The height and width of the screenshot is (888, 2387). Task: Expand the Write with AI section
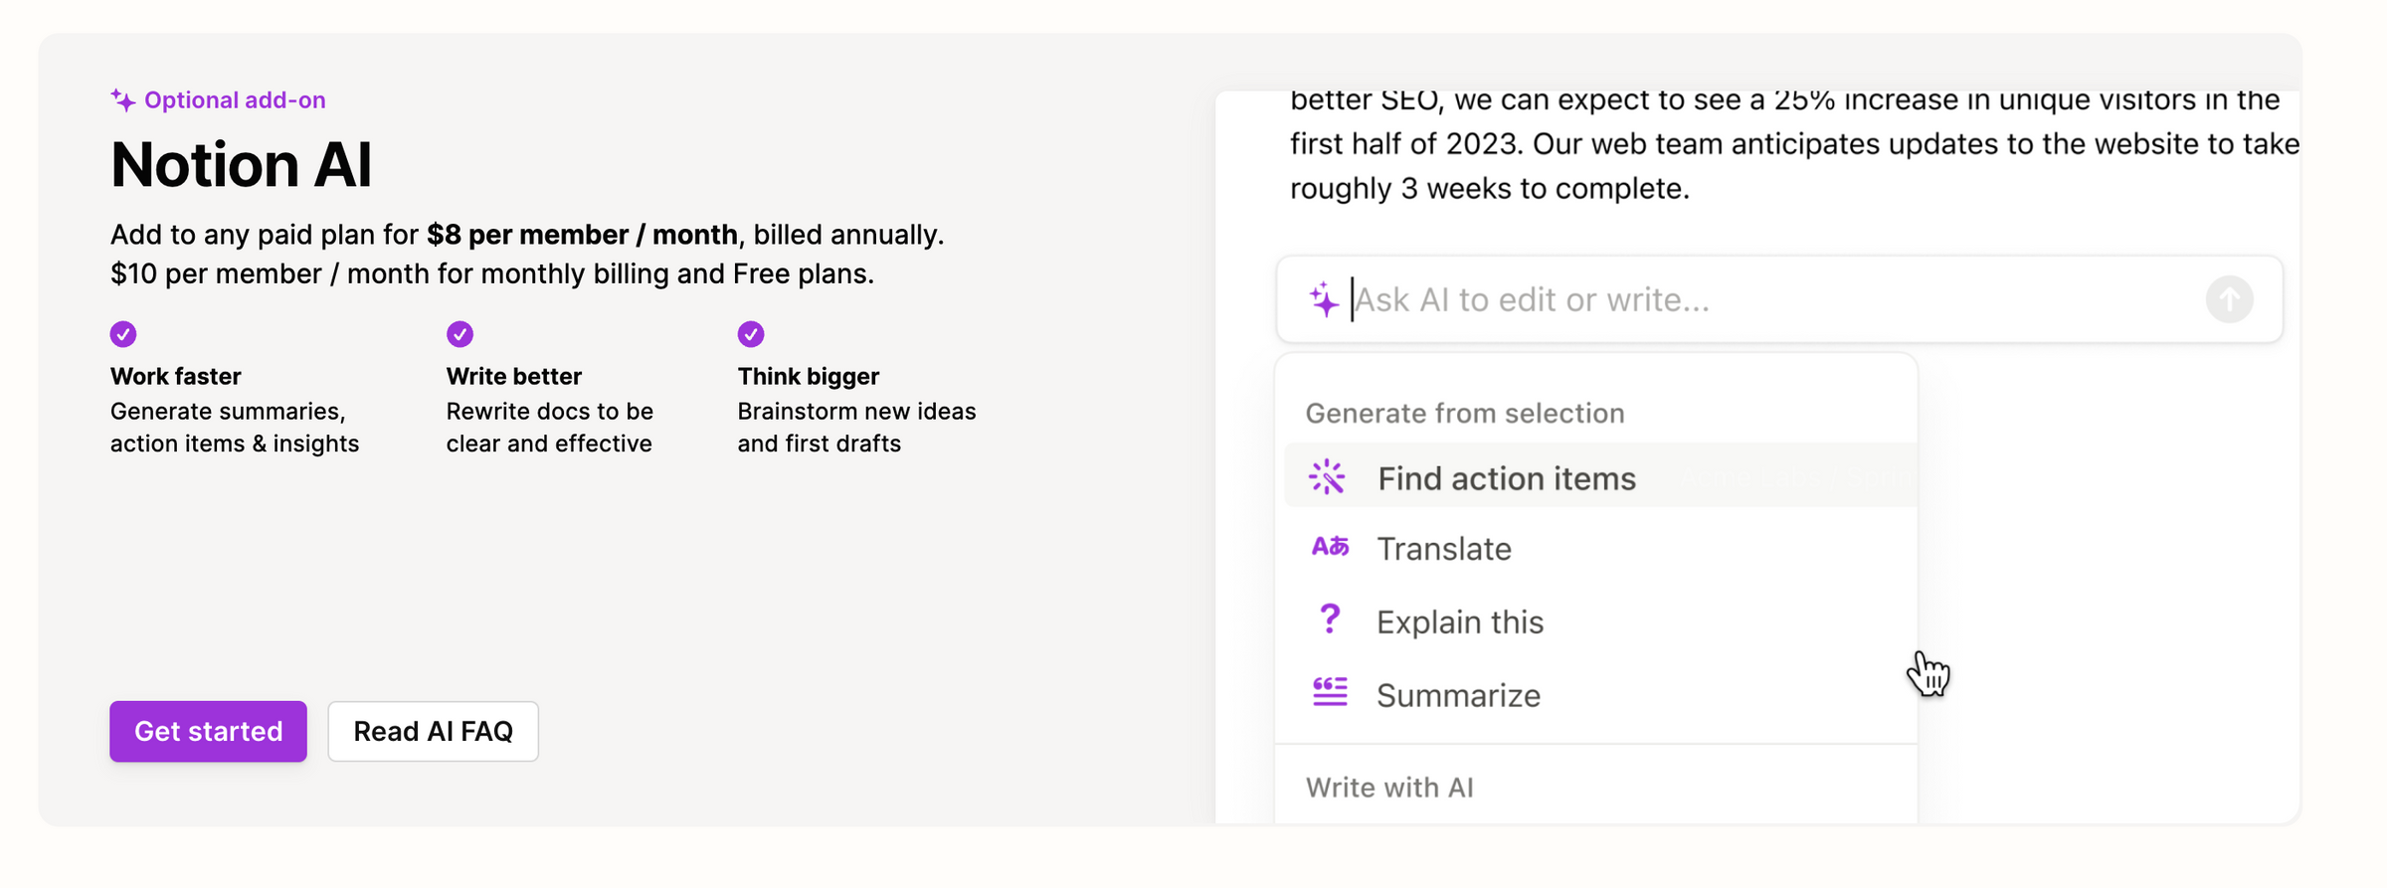coord(1389,786)
